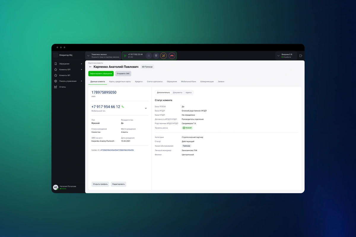Click the logout icon beside operator status
This screenshot has height=237, width=356.
(301, 56)
